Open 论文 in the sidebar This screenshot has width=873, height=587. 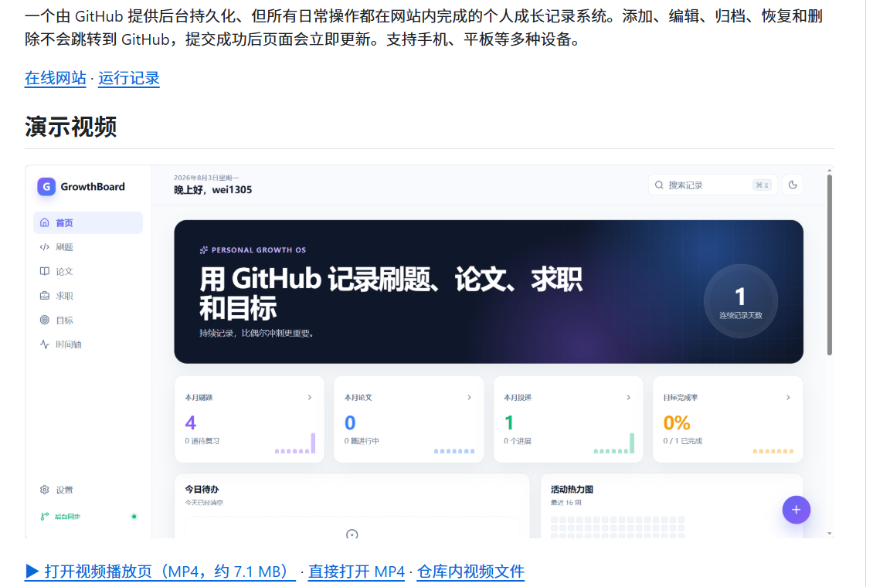(88, 272)
